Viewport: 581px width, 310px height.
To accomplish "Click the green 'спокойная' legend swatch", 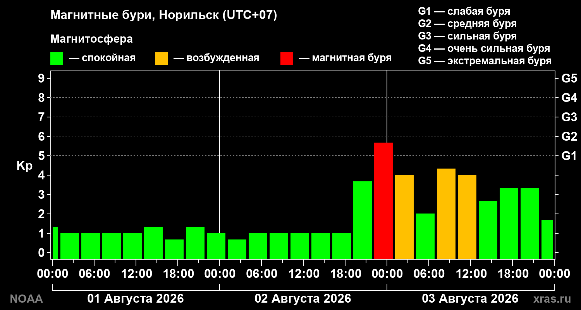I will click(x=57, y=59).
